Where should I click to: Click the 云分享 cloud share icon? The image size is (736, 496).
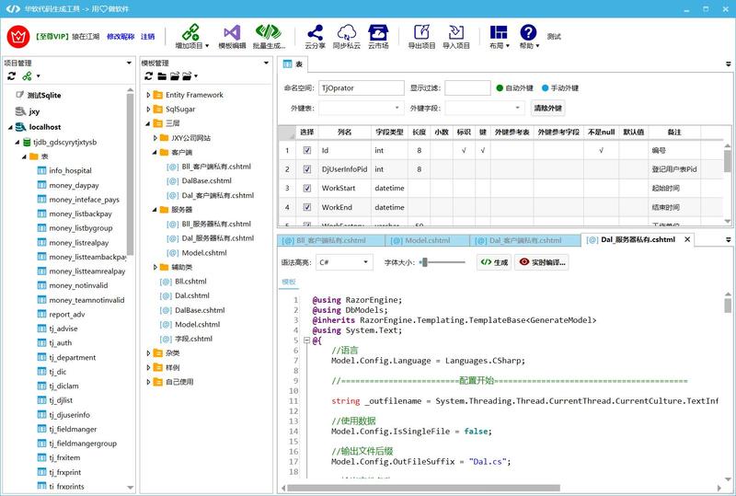[x=315, y=32]
